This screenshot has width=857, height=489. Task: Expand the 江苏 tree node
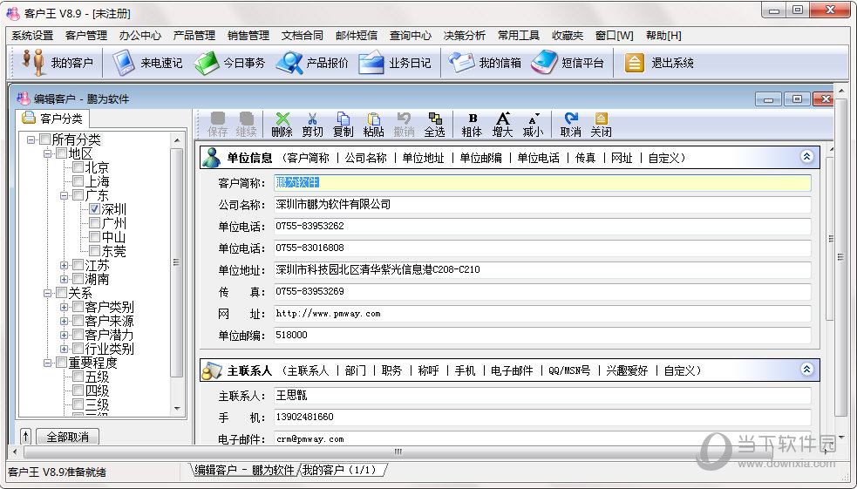64,265
